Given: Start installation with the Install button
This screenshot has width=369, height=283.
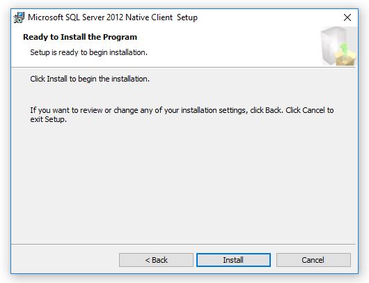Looking at the screenshot, I should [x=233, y=260].
